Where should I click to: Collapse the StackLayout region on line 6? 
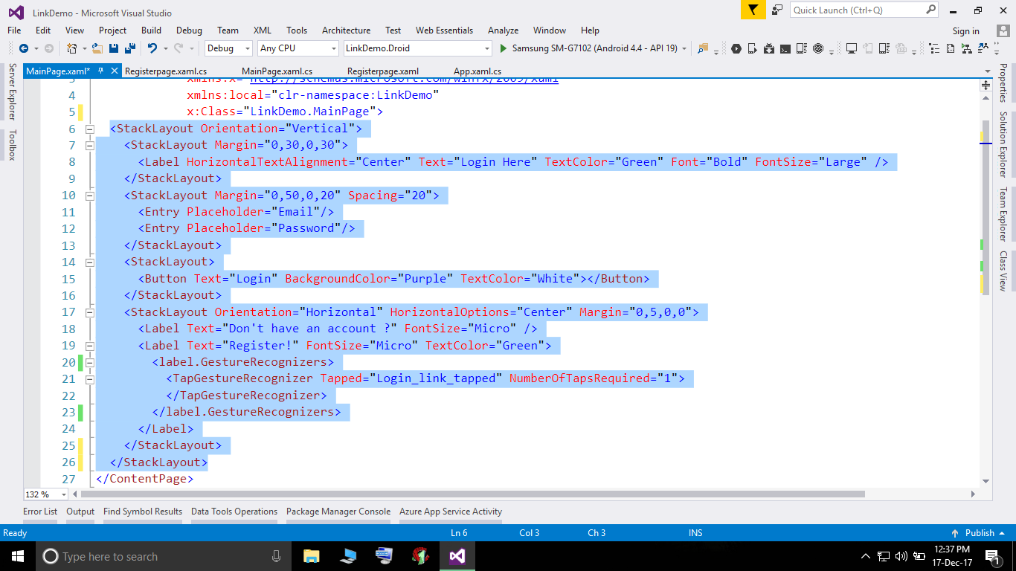[89, 128]
